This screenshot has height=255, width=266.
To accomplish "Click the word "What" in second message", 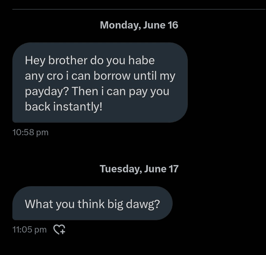I will tap(38, 204).
